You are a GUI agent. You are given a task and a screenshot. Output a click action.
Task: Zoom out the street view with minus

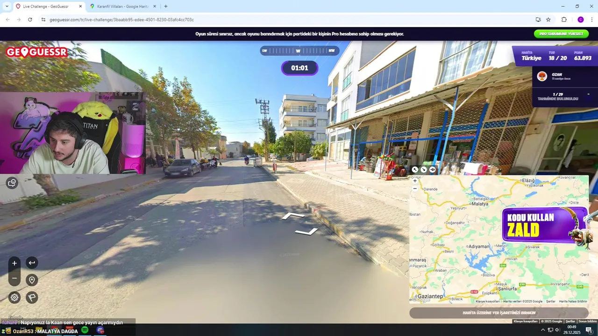tap(14, 279)
